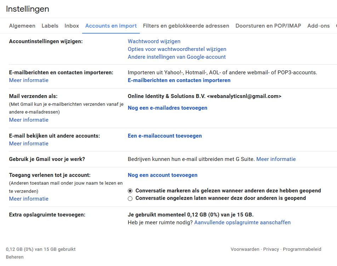Open Aanvullende opslagruimte aanschaffen link

pyautogui.click(x=242, y=222)
